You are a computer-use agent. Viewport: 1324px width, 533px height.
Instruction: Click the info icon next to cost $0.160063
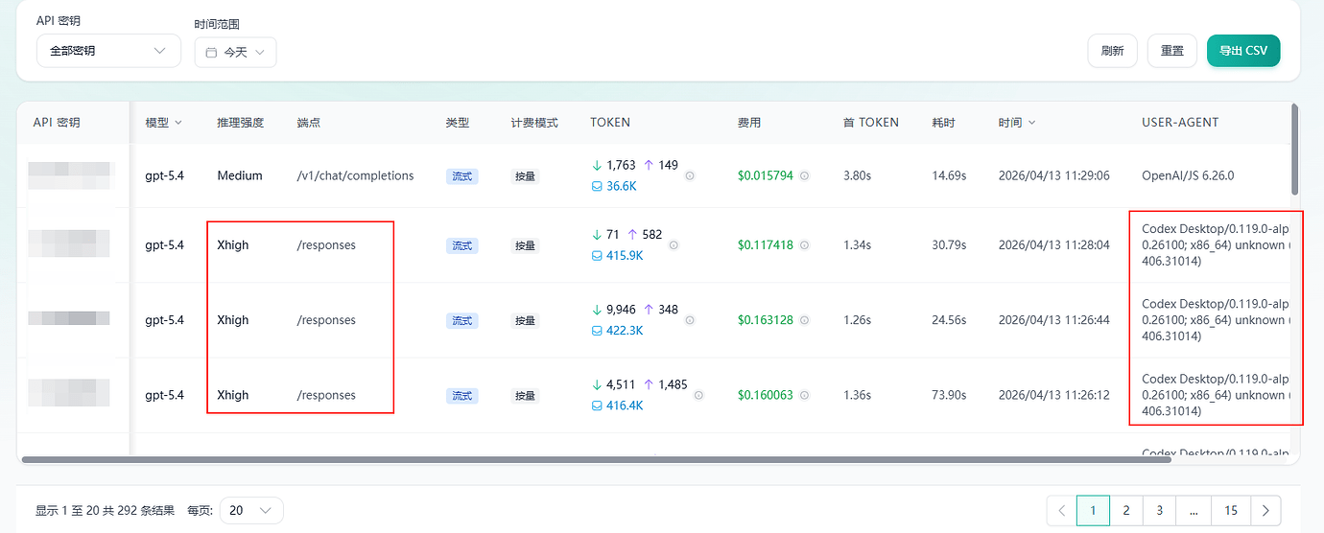tap(804, 395)
